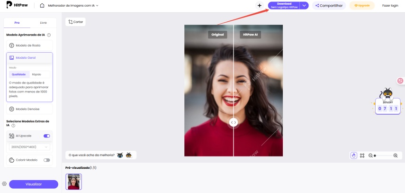Adjust the zoom level slider

point(383,156)
